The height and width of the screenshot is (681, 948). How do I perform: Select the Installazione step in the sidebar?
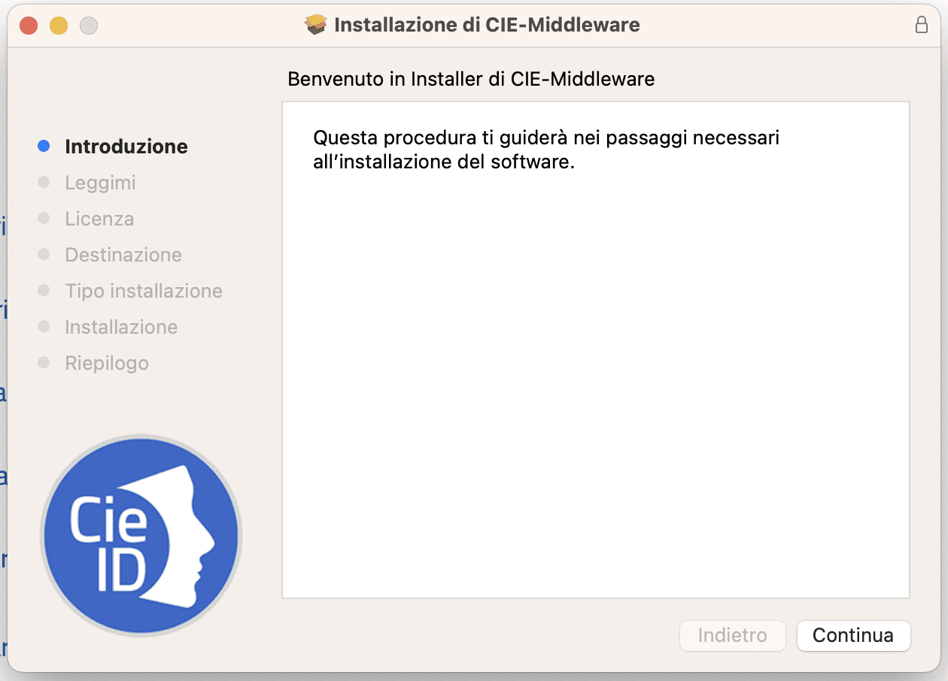122,326
